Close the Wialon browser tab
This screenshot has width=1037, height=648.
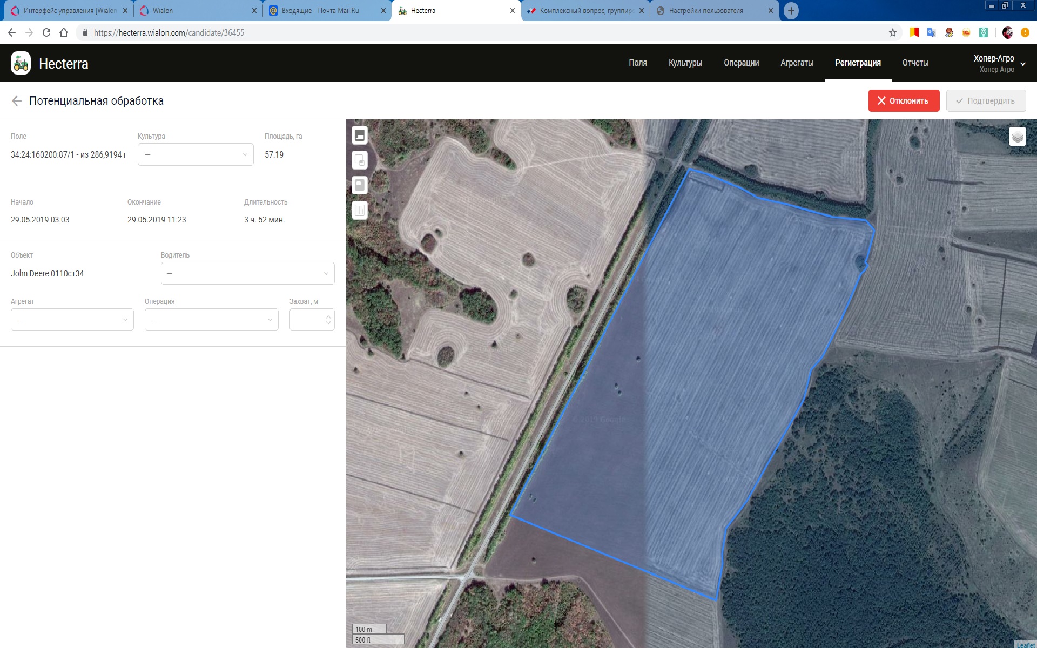(254, 10)
